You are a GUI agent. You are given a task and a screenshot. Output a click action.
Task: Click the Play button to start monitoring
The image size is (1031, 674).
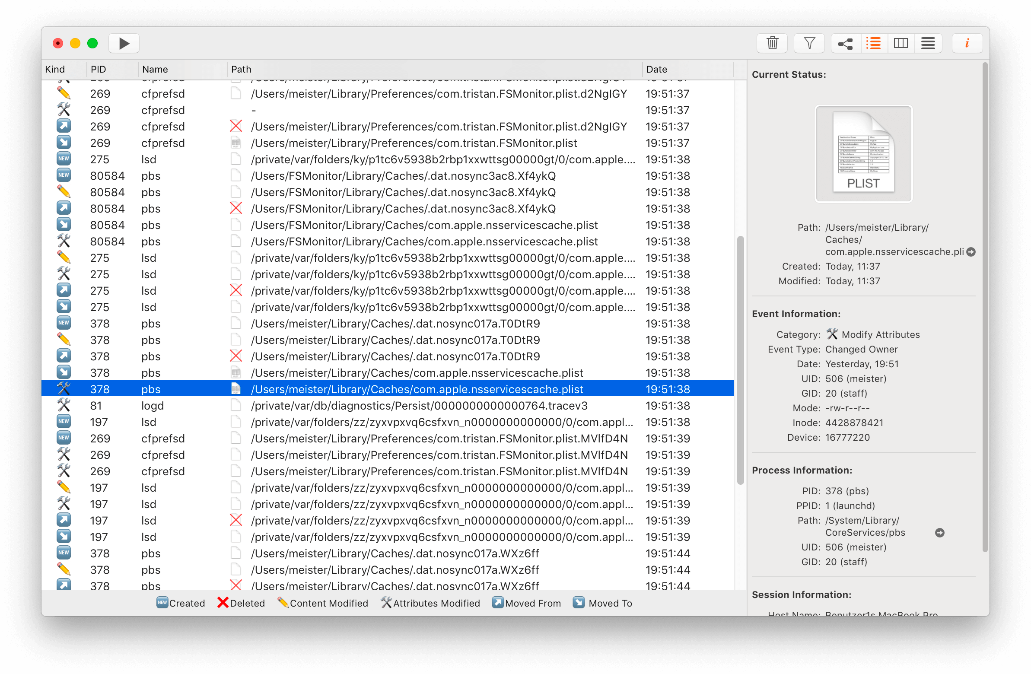pyautogui.click(x=124, y=43)
